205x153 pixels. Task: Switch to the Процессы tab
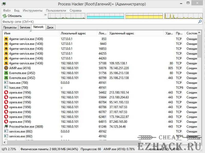(x=10, y=27)
